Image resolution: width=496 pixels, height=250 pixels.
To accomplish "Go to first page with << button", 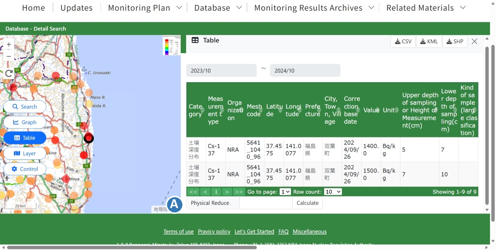I will point(193,192).
